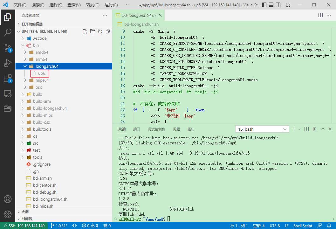Open the Run and Debug view
This screenshot has height=229, width=336.
click(8, 63)
